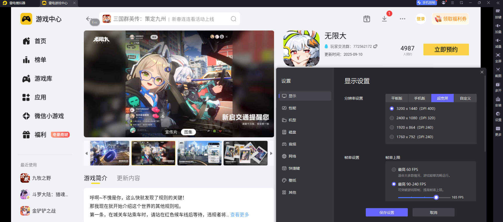Open the 其他 settings section
Viewport: 503px width, 222px height.
pyautogui.click(x=305, y=192)
